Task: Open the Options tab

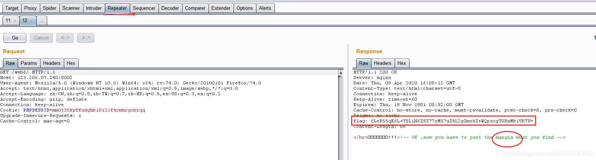Action: (244, 8)
